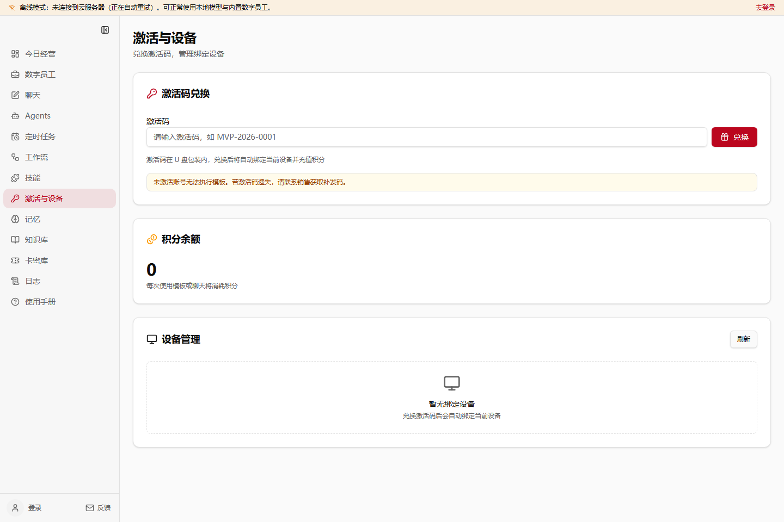Click the 技能 puzzle icon
Image resolution: width=784 pixels, height=522 pixels.
click(15, 178)
